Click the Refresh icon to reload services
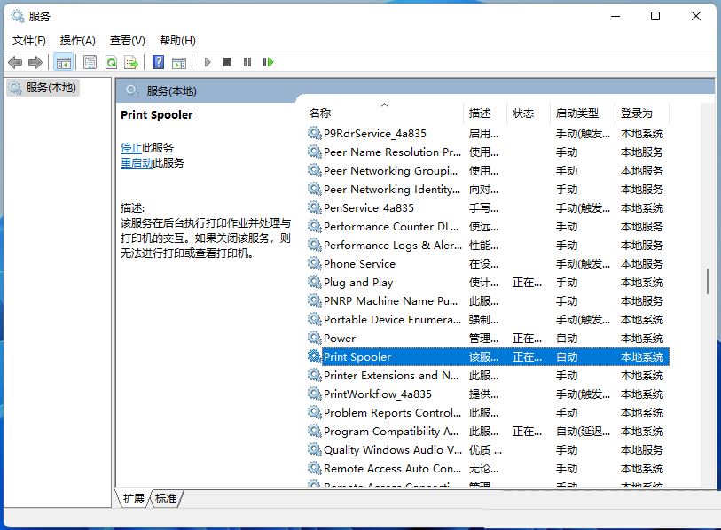721x530 pixels. coord(111,62)
